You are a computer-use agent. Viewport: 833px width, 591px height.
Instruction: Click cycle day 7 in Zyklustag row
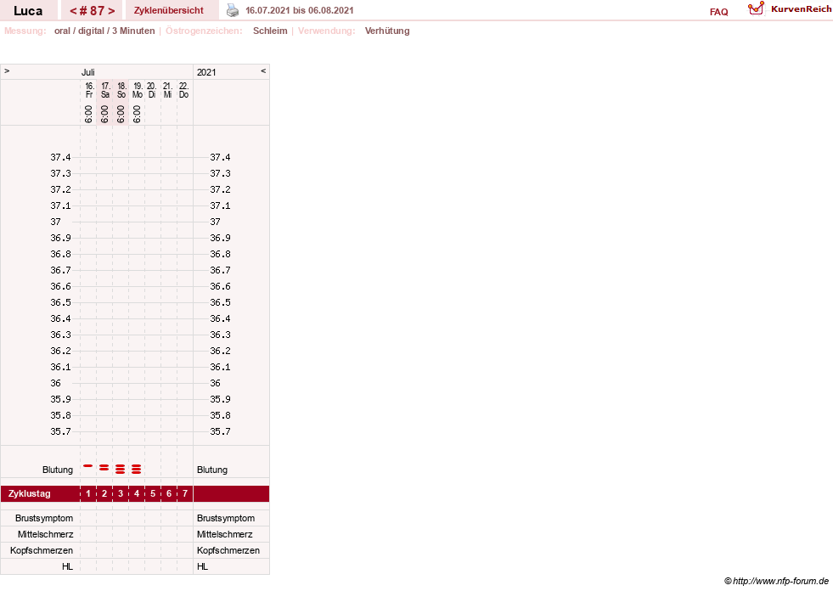coord(185,493)
